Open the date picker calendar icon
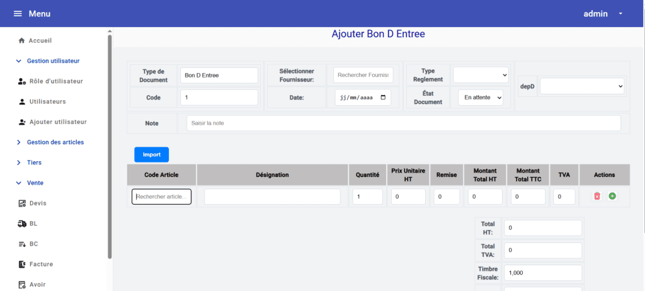Screen dimensions: 645x291 [383, 98]
